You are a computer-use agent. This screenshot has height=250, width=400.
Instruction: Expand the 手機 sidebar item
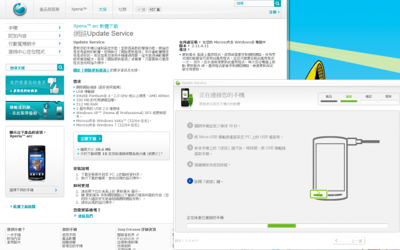[x=35, y=27]
